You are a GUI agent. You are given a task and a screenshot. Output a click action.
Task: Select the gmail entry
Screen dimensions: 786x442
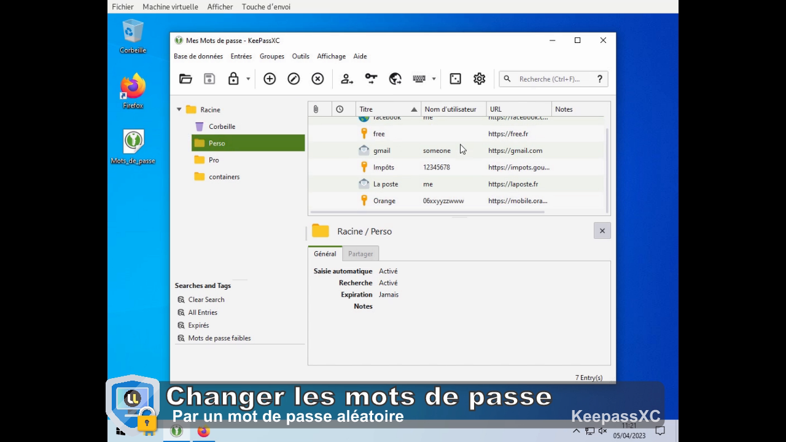point(456,150)
